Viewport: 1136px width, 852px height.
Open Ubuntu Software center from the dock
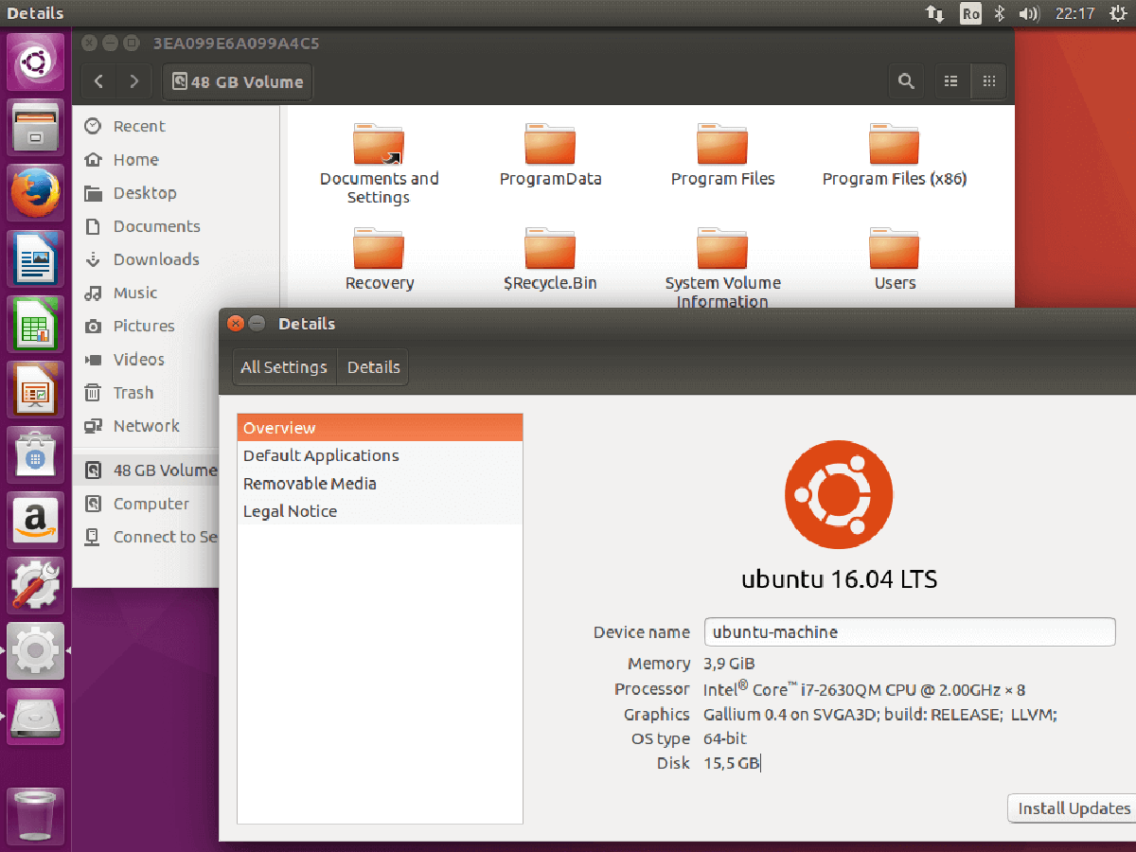[36, 454]
